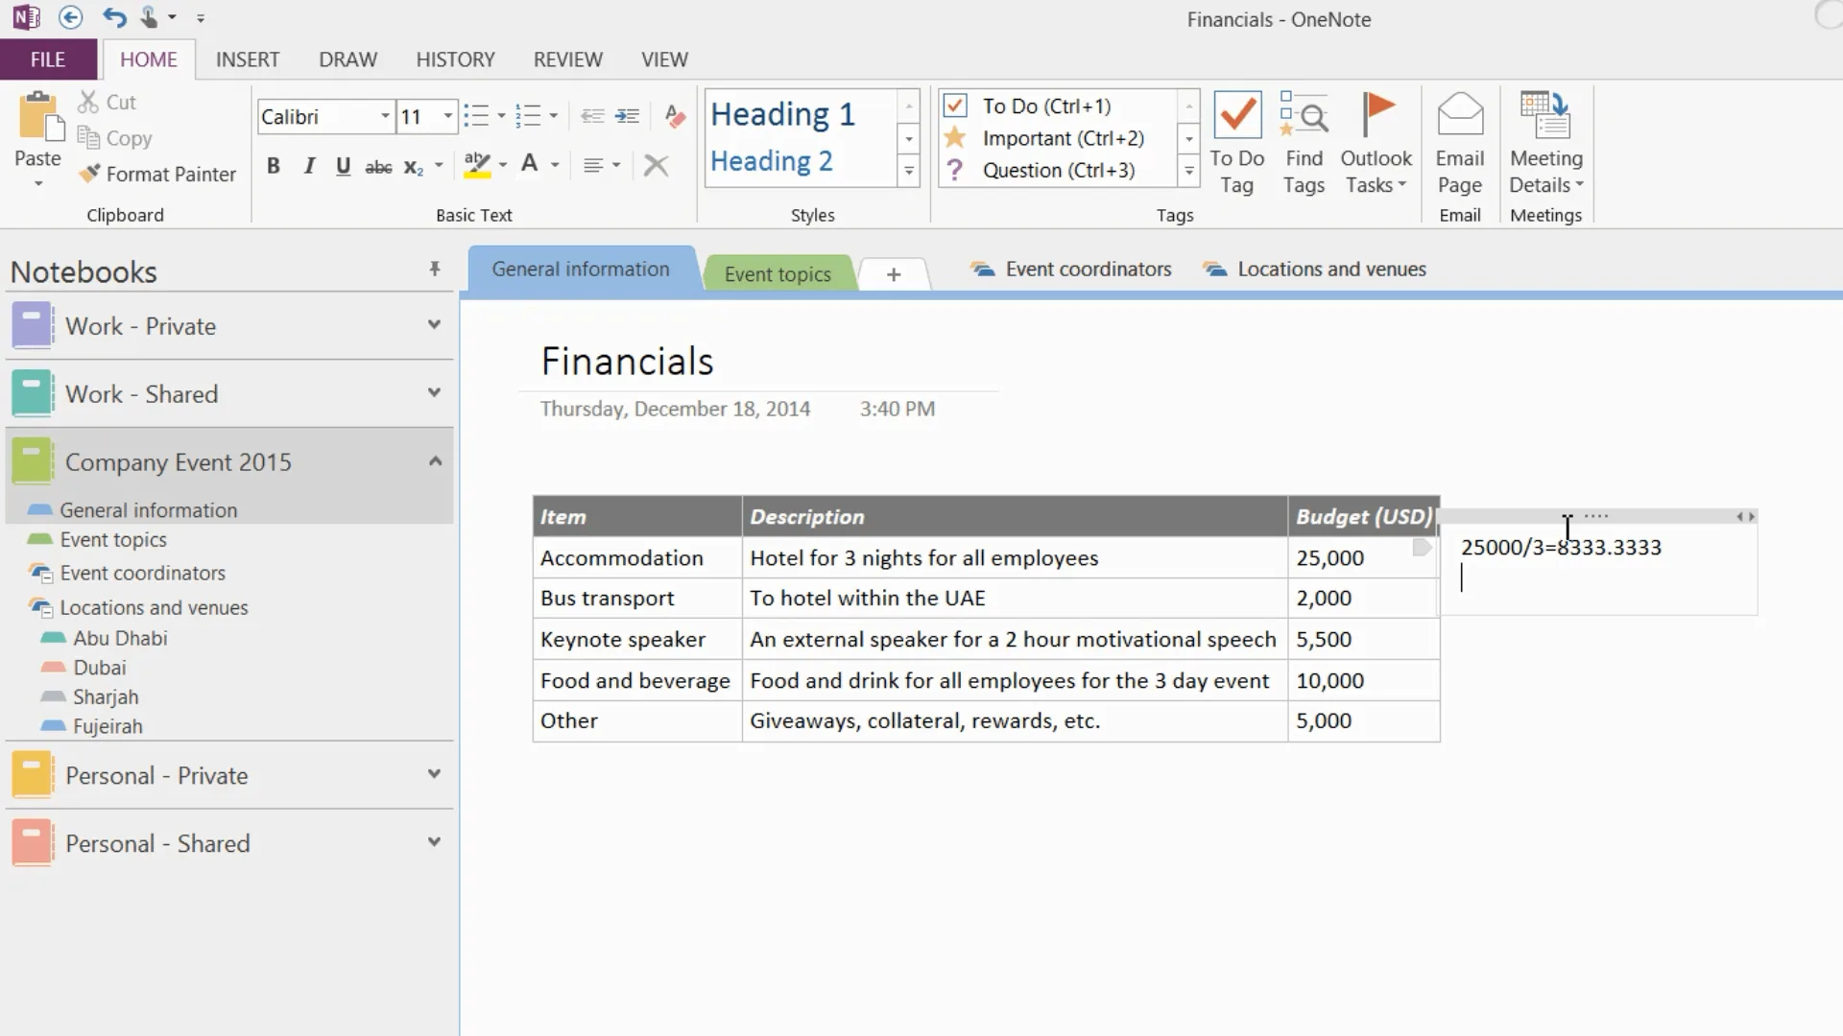Viewport: 1843px width, 1036px height.
Task: Open the text highlight color button
Action: click(x=477, y=166)
